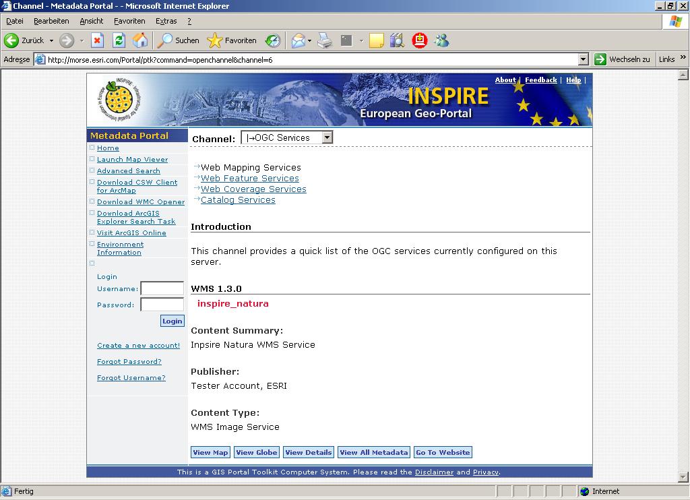Click the Print icon

(325, 40)
